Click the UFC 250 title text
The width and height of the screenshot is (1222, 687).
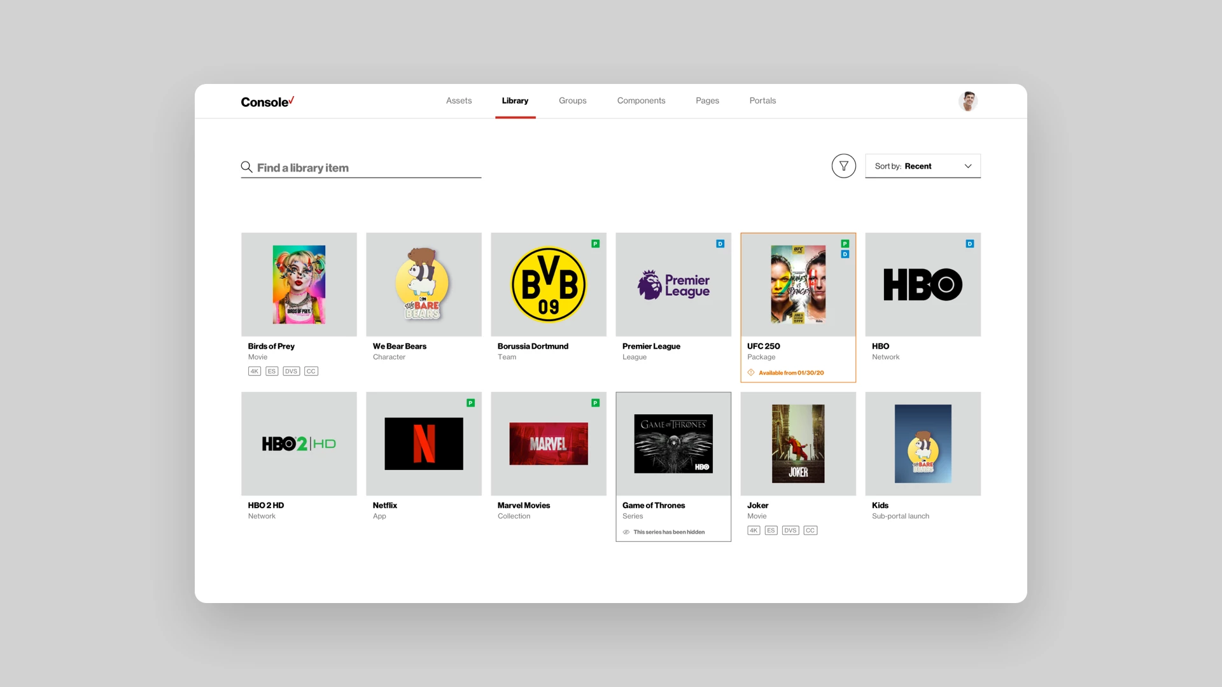[763, 346]
